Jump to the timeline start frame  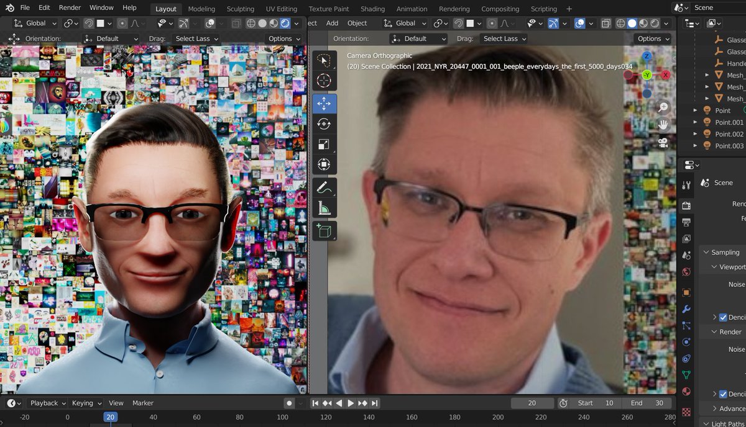315,403
